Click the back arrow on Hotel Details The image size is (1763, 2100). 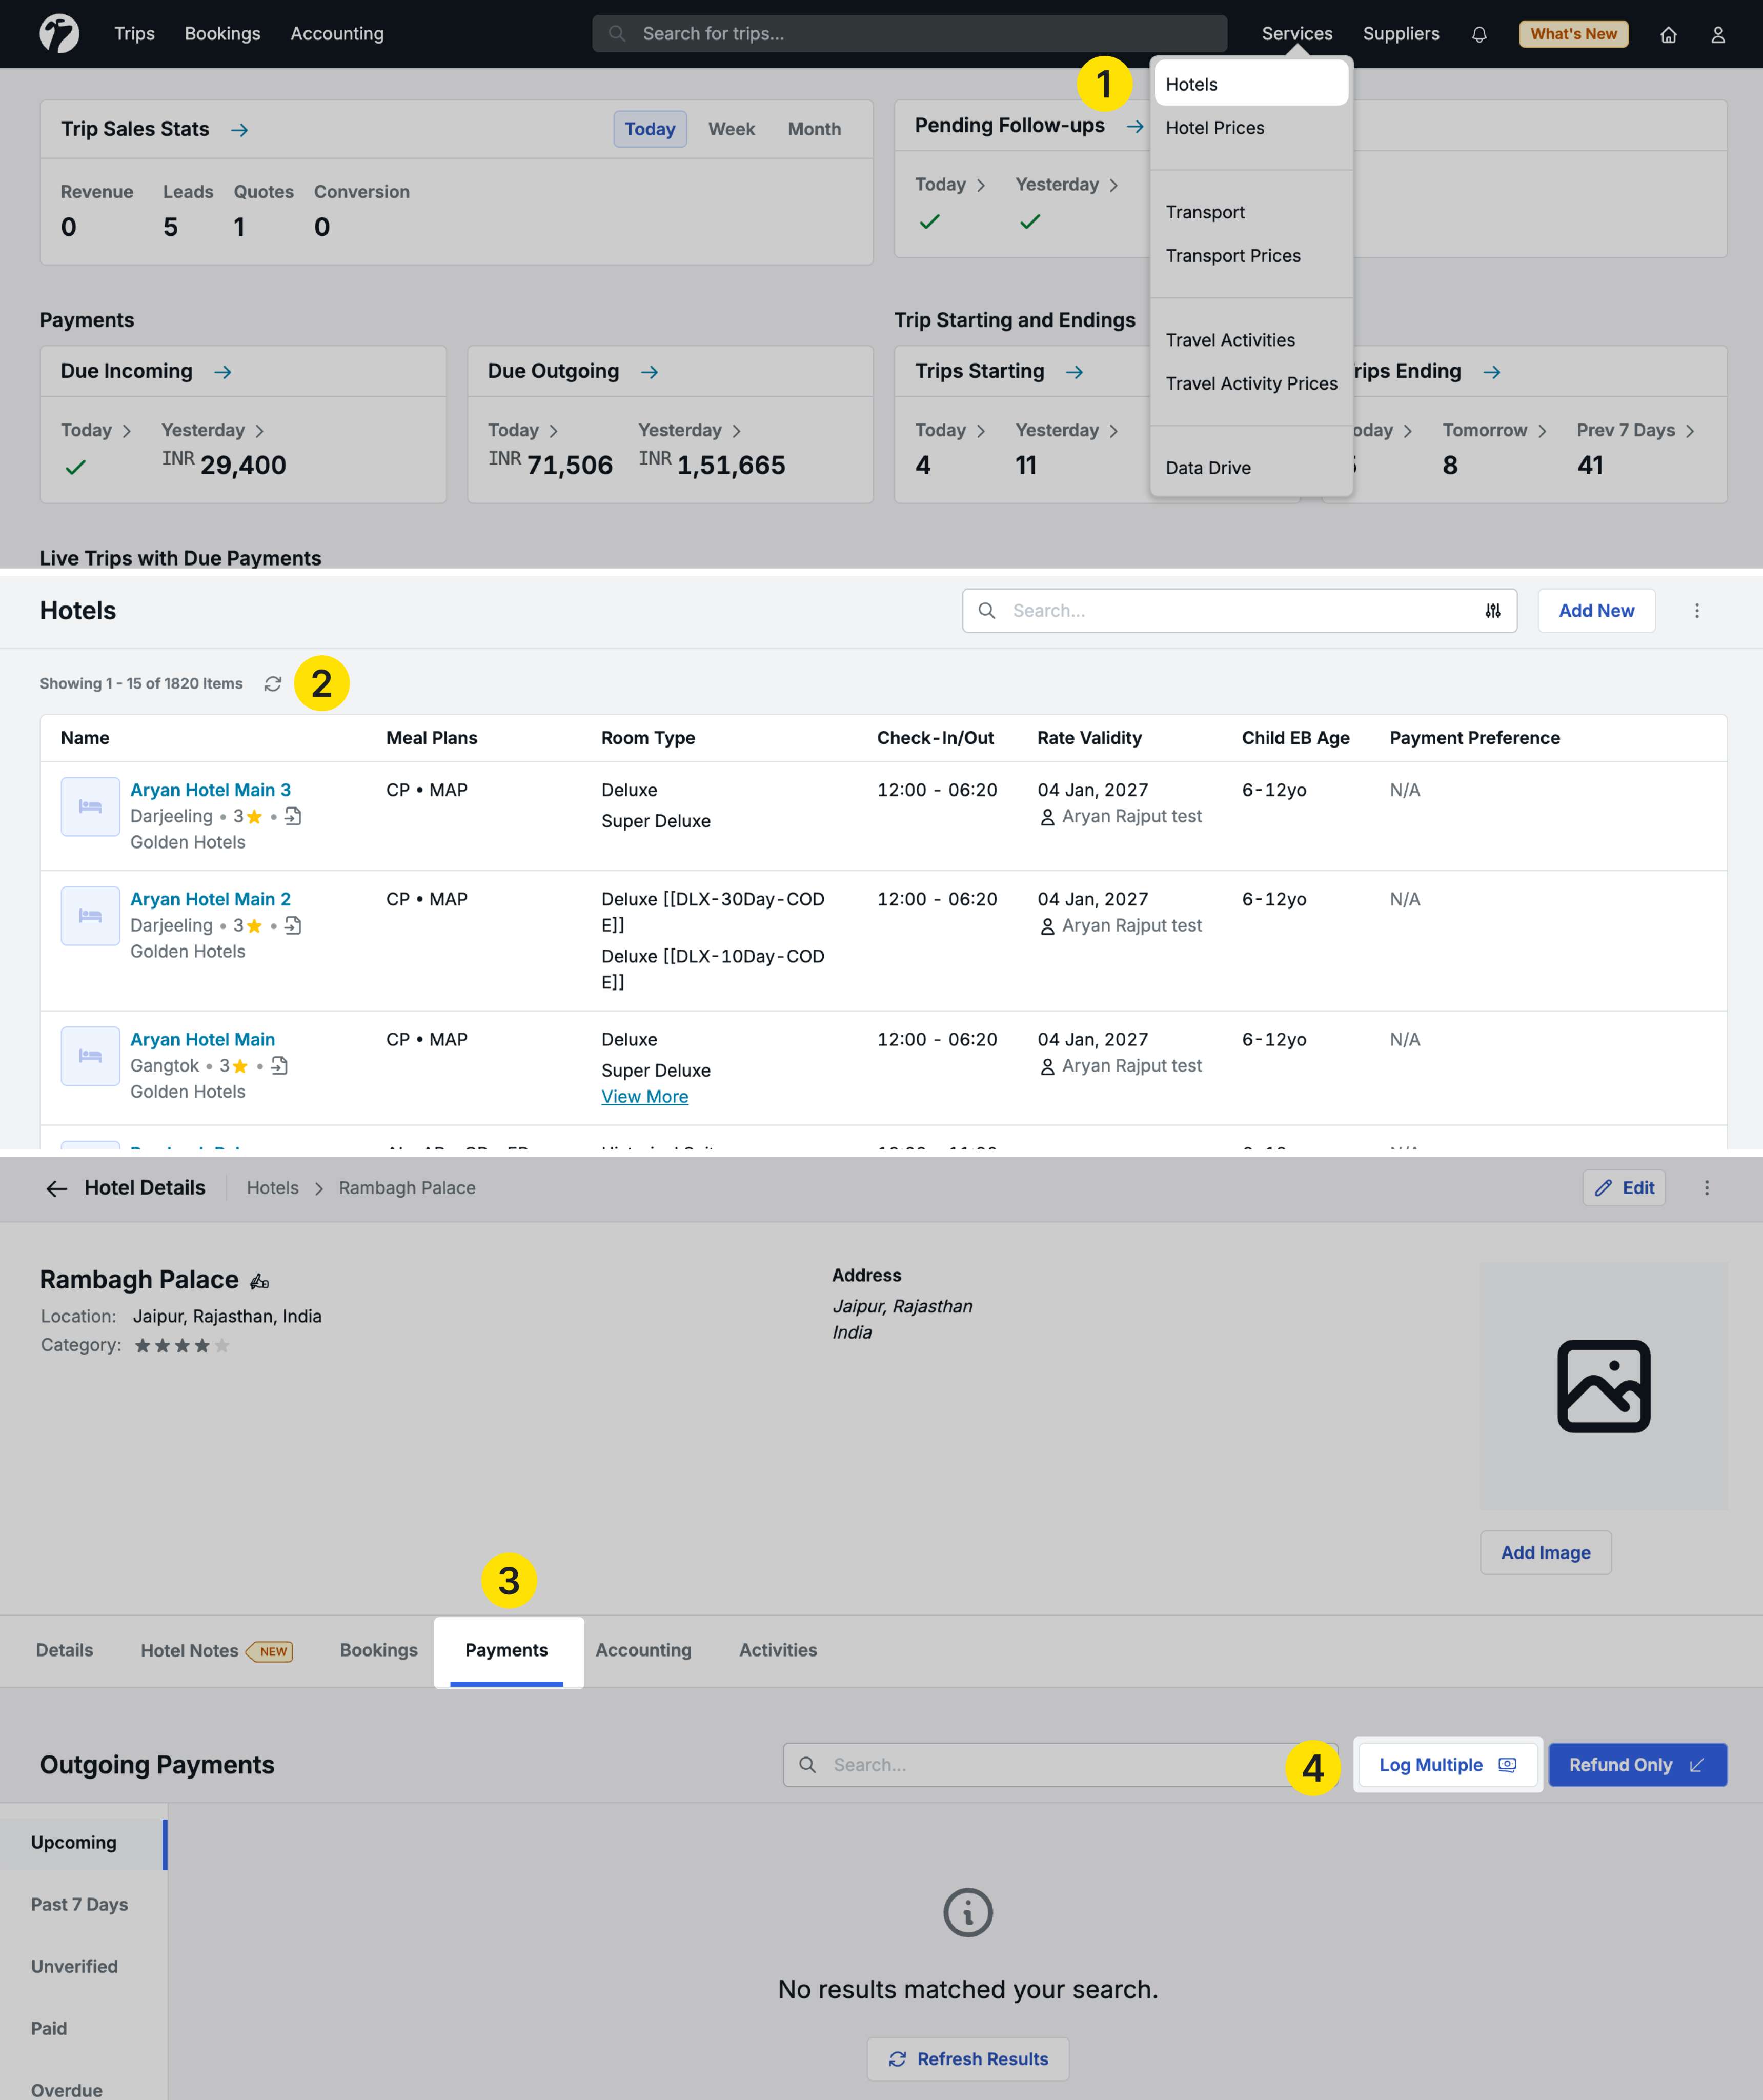click(57, 1188)
